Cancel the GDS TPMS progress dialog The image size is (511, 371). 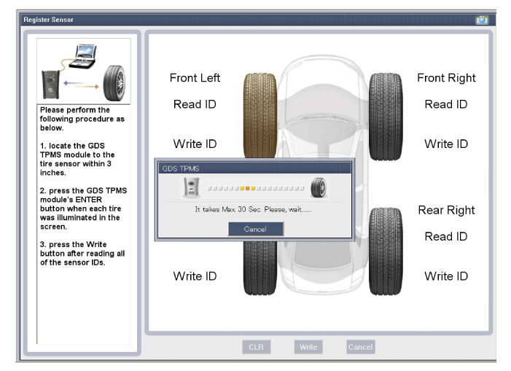coord(255,229)
